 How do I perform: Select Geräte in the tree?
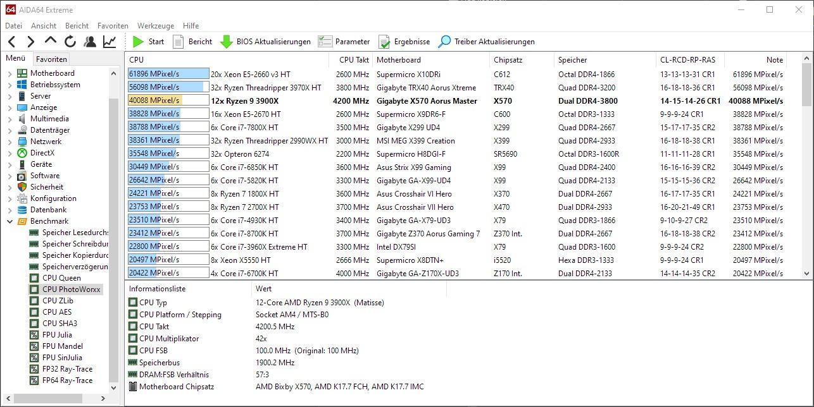click(41, 164)
